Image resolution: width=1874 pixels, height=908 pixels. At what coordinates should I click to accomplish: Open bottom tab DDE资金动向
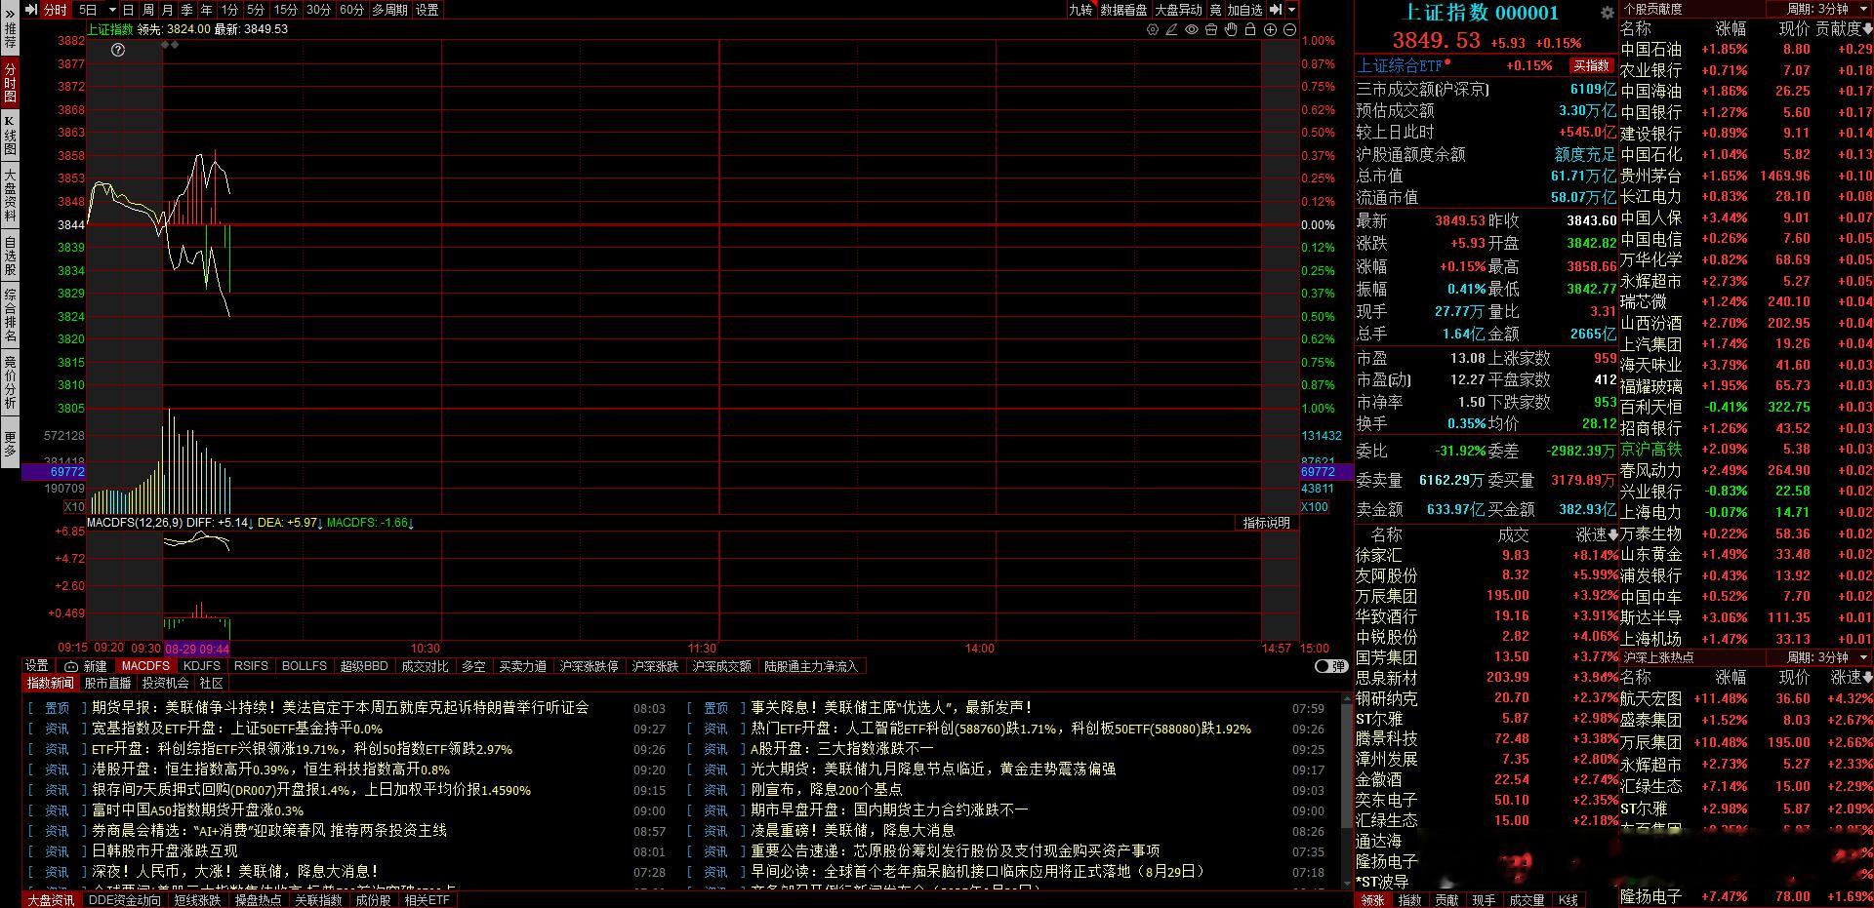[125, 900]
